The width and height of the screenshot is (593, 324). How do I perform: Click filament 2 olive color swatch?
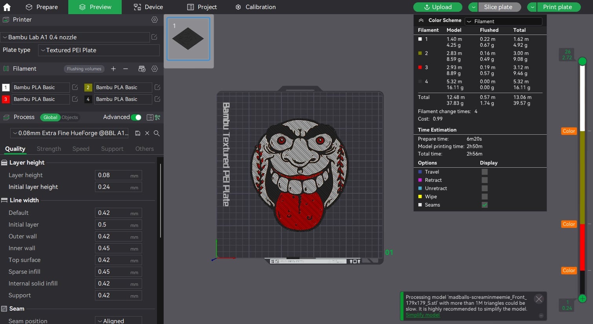coord(88,87)
